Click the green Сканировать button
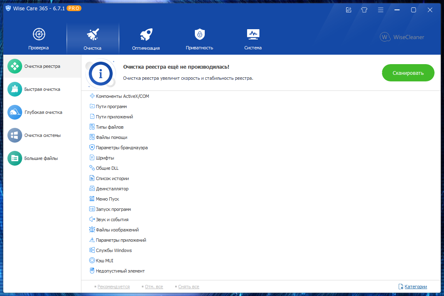444x296 pixels. 408,73
